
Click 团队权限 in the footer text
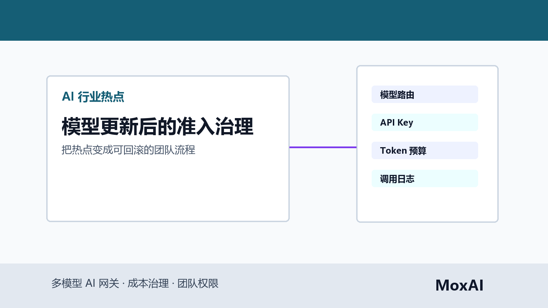(198, 283)
